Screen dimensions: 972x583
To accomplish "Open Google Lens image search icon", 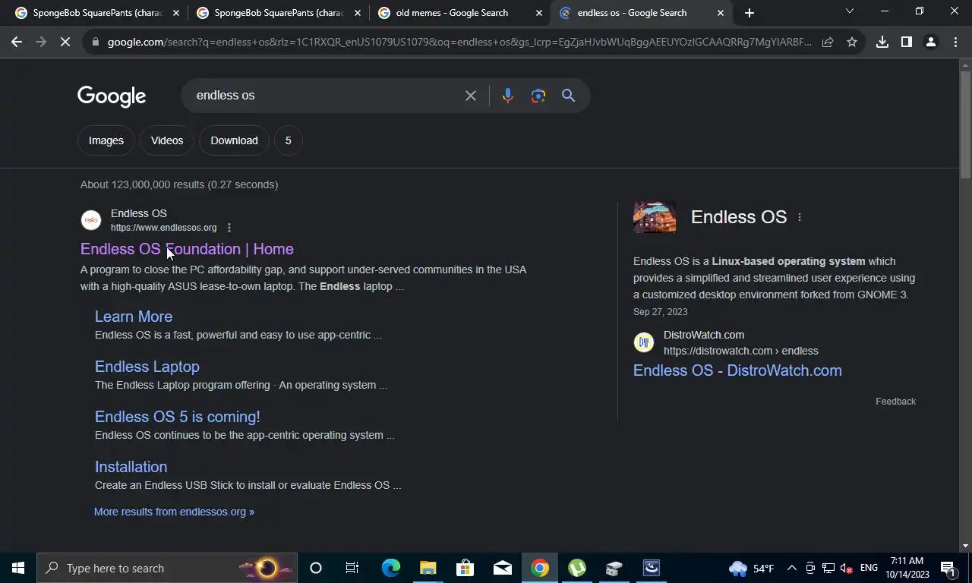I will click(x=538, y=96).
